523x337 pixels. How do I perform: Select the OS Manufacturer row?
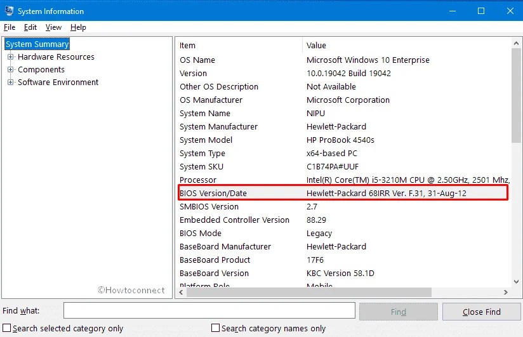point(343,100)
